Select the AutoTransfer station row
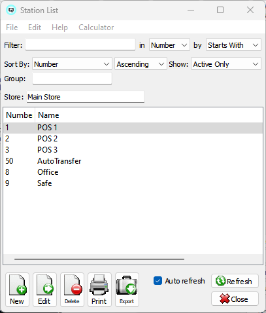 133,161
